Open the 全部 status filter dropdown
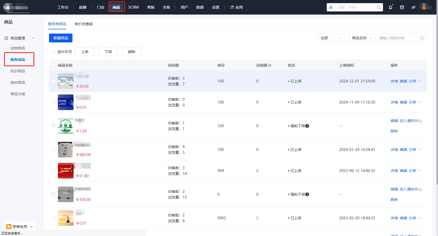438x236 pixels. click(x=330, y=38)
